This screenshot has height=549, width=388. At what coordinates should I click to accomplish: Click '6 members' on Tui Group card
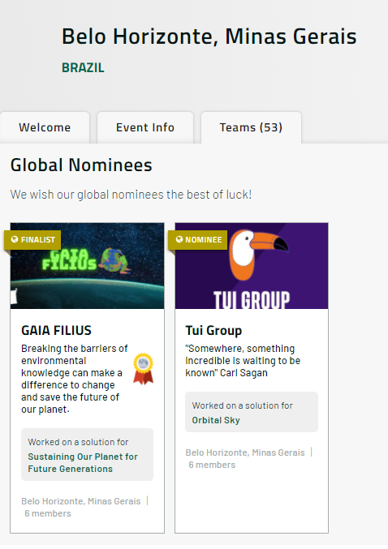[212, 465]
